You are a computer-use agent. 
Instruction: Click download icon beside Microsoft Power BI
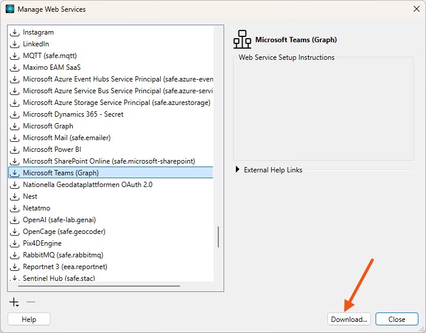15,149
